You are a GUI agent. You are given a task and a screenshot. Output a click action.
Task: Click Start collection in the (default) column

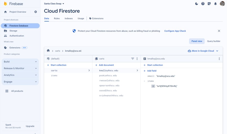pos(57,65)
